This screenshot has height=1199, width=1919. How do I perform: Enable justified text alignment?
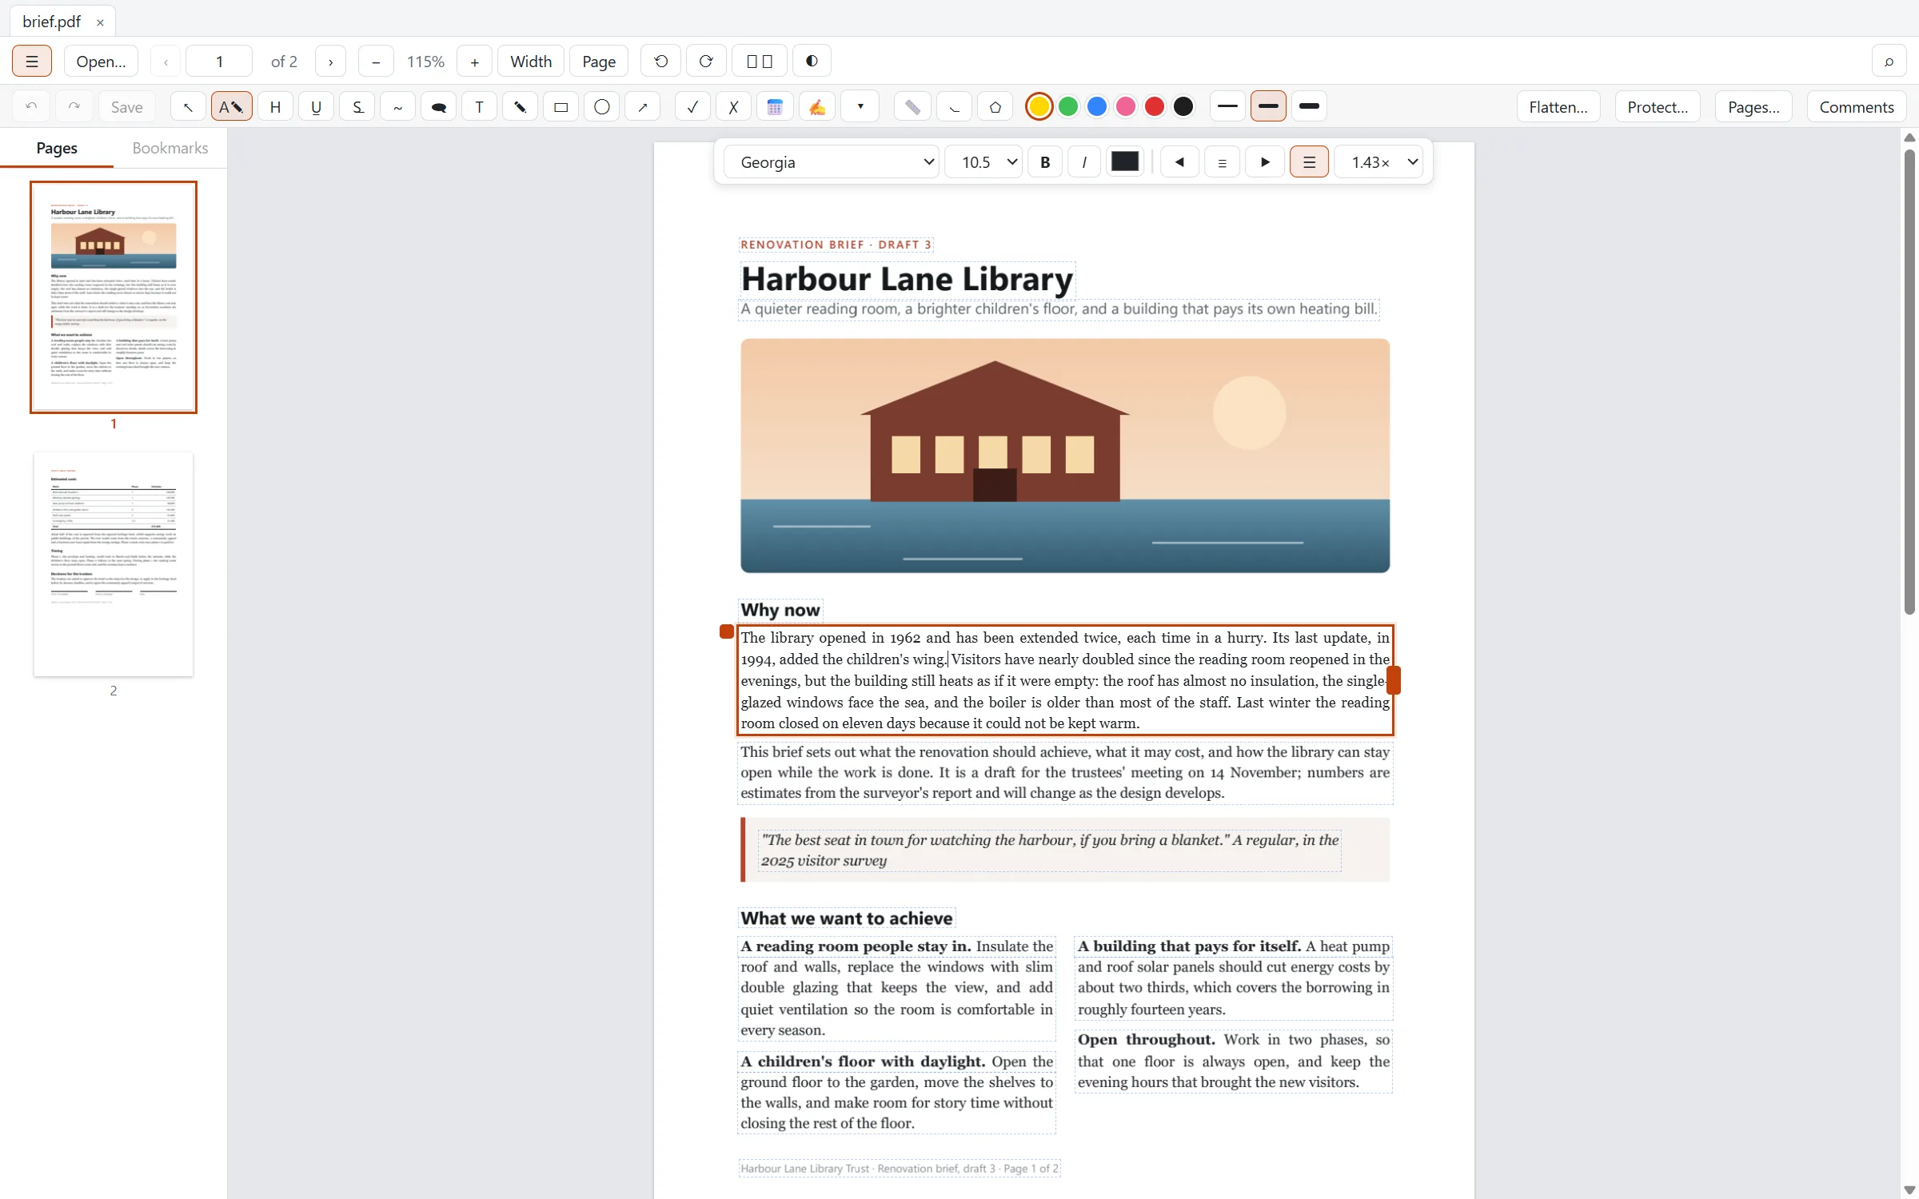click(x=1308, y=162)
